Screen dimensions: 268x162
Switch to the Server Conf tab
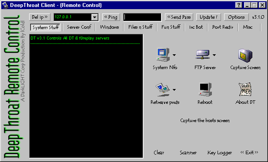coord(79,27)
